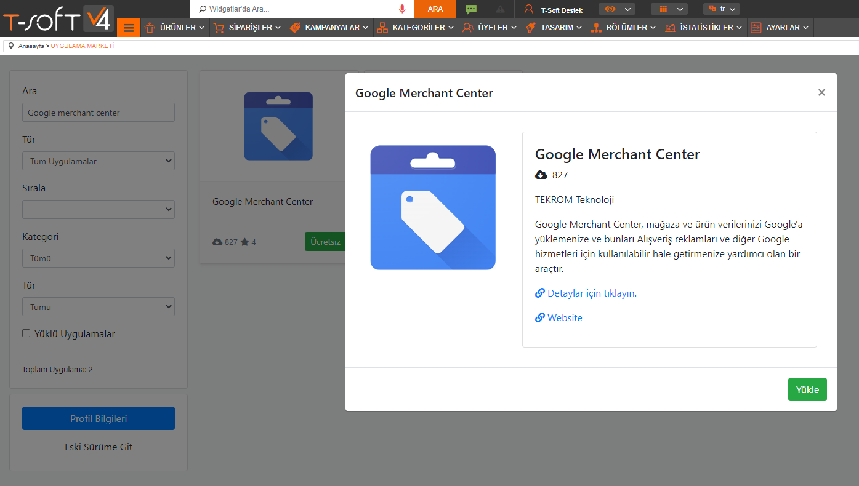Open the Website link
Viewport: 859px width, 486px height.
pos(565,317)
